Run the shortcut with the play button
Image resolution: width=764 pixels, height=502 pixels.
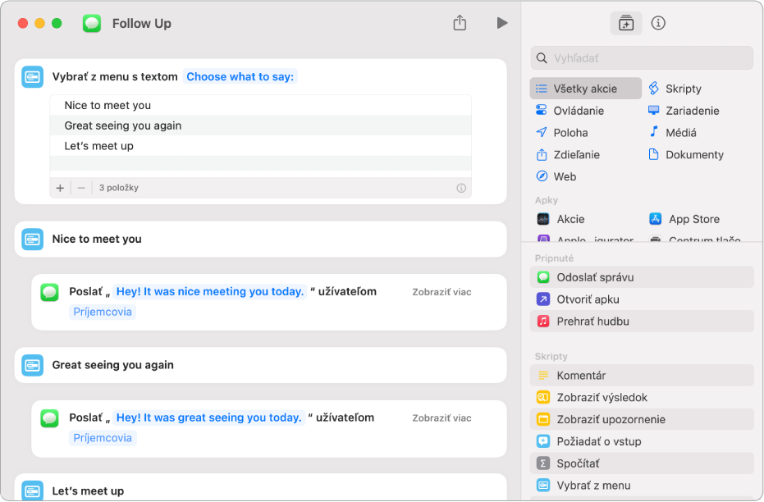point(501,23)
